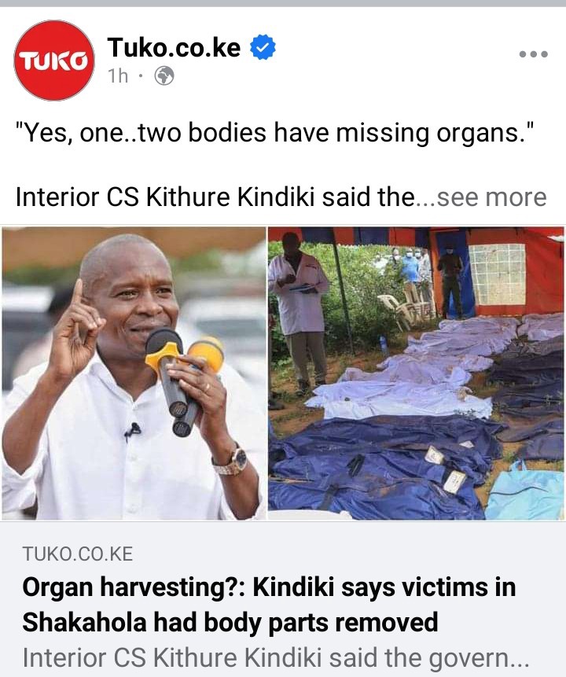Select the quote about missing organs
Viewport: 566px width, 677px height.
(x=274, y=133)
